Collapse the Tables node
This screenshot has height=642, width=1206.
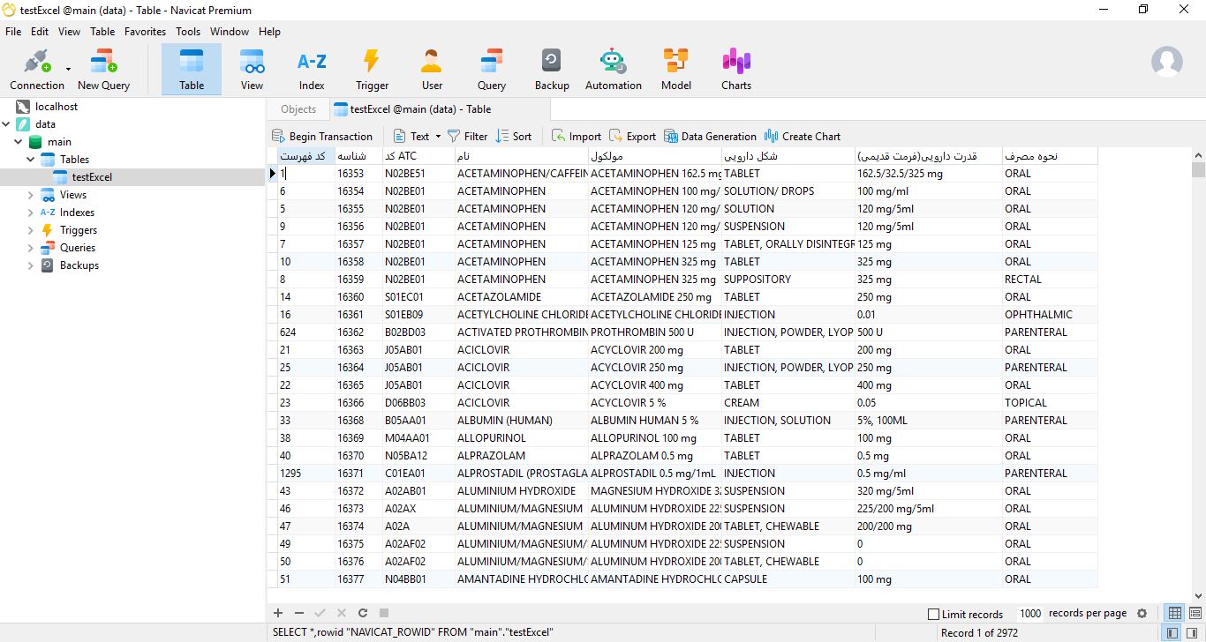pos(31,160)
